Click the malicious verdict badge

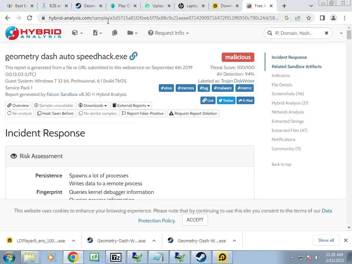coord(238,57)
